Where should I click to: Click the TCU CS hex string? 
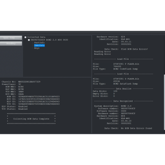point(39,104)
